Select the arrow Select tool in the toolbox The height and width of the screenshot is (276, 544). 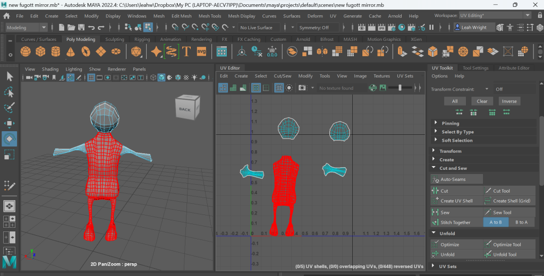[10, 76]
